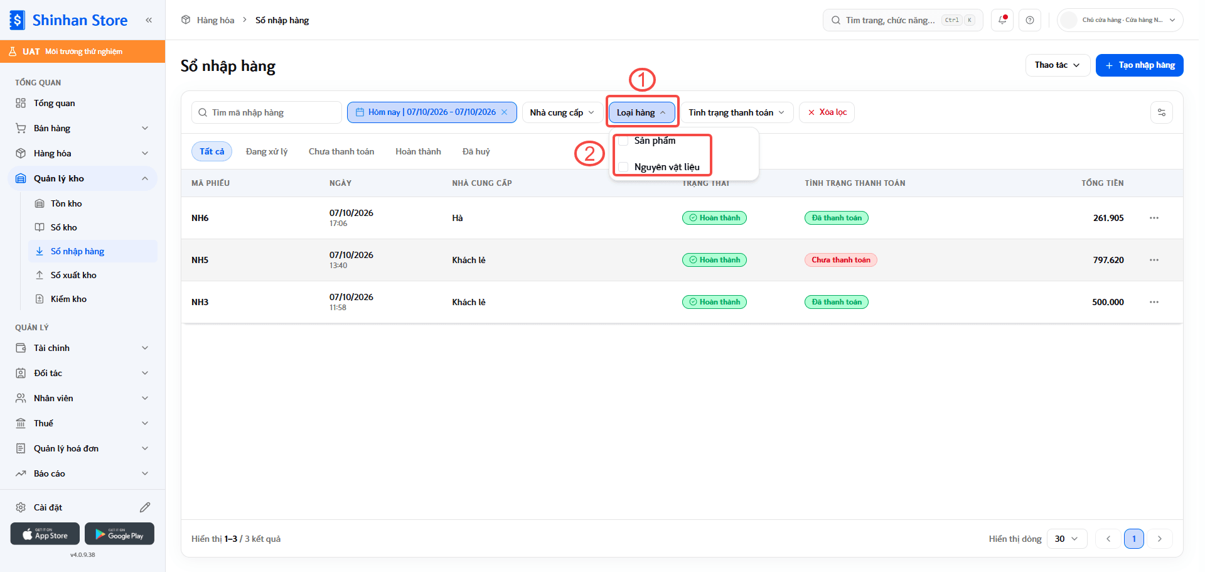Open the App Store download badge
This screenshot has width=1205, height=572.
(x=45, y=534)
